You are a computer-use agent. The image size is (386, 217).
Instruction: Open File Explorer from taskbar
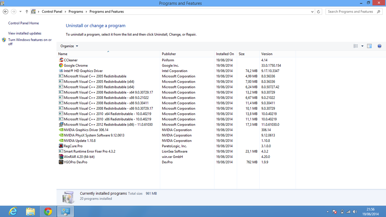pyautogui.click(x=30, y=212)
